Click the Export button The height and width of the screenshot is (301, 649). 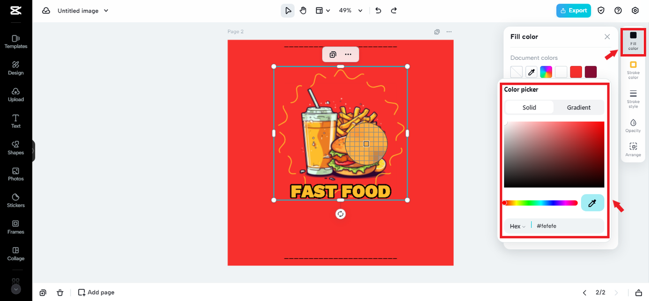(573, 11)
